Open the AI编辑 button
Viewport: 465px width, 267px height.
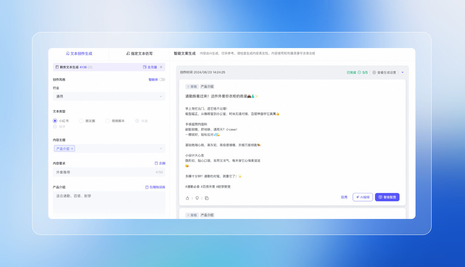[x=363, y=197]
